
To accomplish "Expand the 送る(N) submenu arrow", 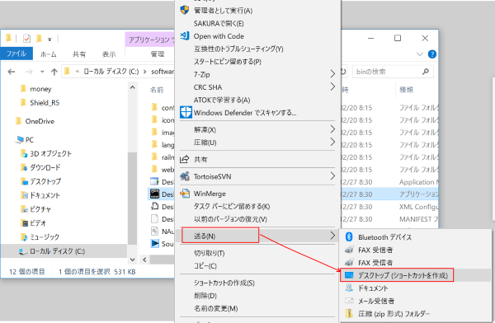I will (332, 236).
